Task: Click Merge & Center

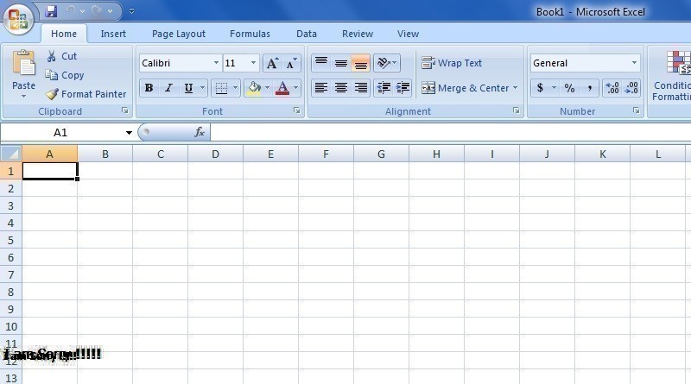Action: (465, 88)
